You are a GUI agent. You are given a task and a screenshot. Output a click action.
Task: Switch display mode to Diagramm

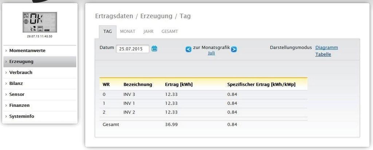pyautogui.click(x=326, y=48)
